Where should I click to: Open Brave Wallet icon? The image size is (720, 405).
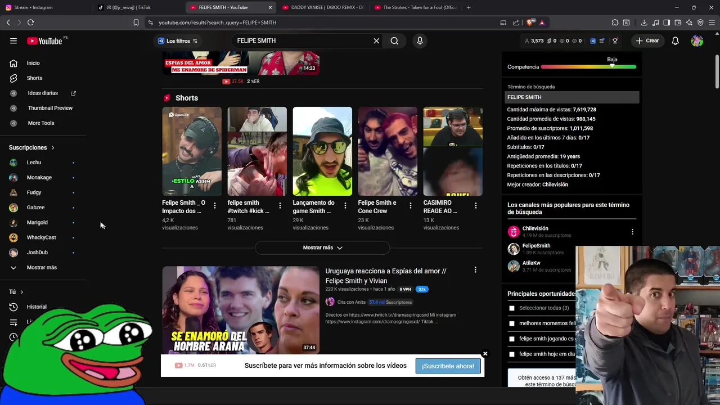(678, 22)
